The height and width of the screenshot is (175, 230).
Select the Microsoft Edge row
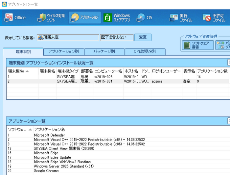coord(118,153)
